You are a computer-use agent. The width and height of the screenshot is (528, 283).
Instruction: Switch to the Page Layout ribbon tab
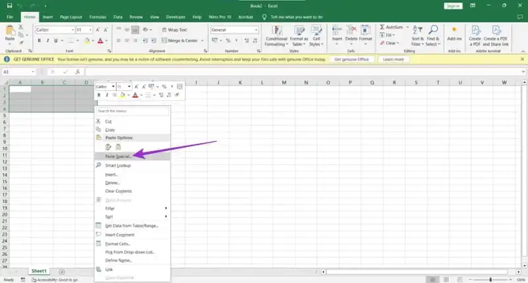click(x=71, y=16)
